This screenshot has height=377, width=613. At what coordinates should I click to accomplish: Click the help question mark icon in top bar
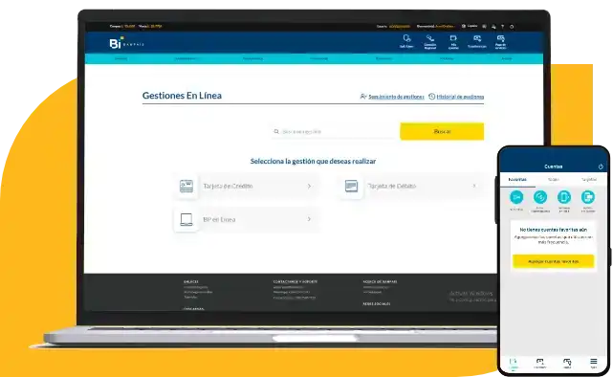click(x=502, y=27)
